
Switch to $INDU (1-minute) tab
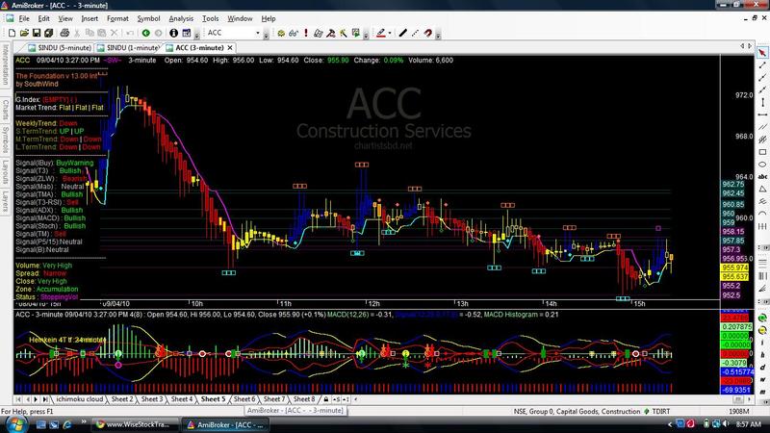coord(128,47)
